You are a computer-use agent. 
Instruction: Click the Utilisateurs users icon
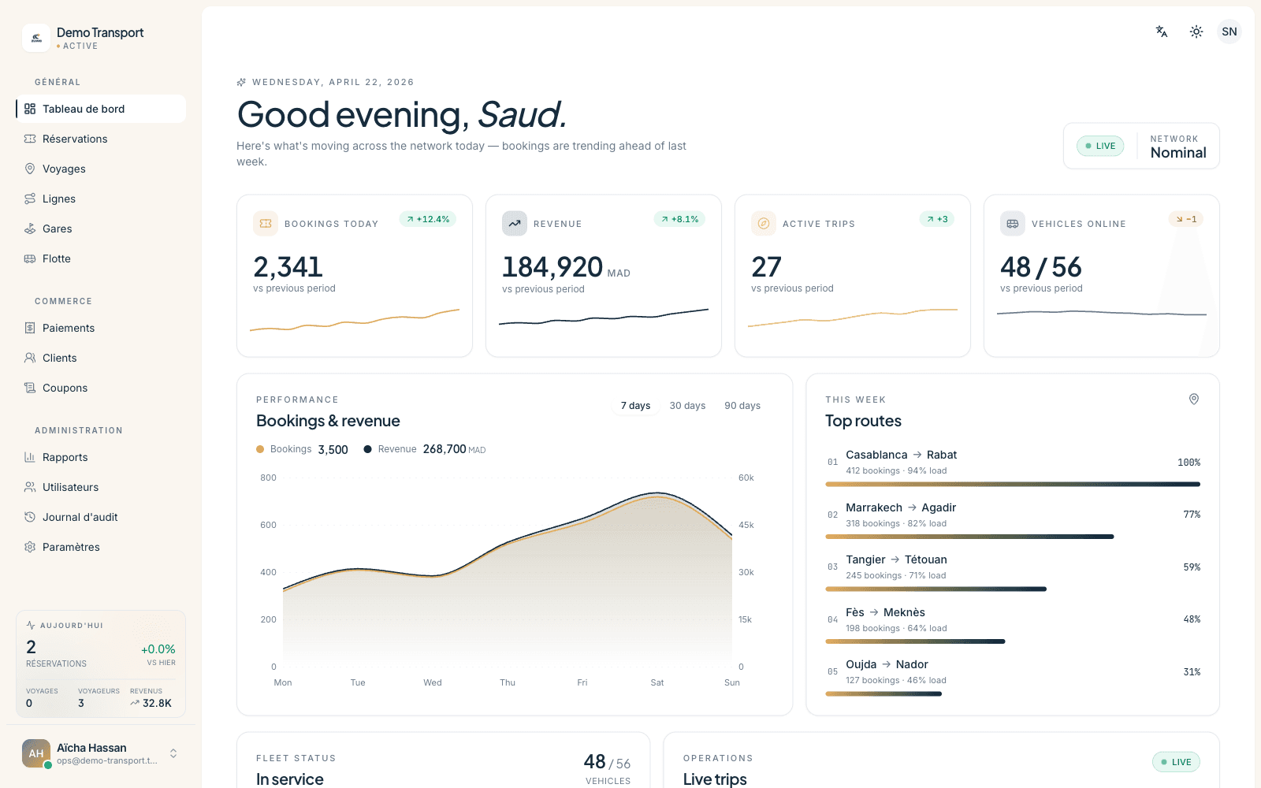tap(30, 487)
